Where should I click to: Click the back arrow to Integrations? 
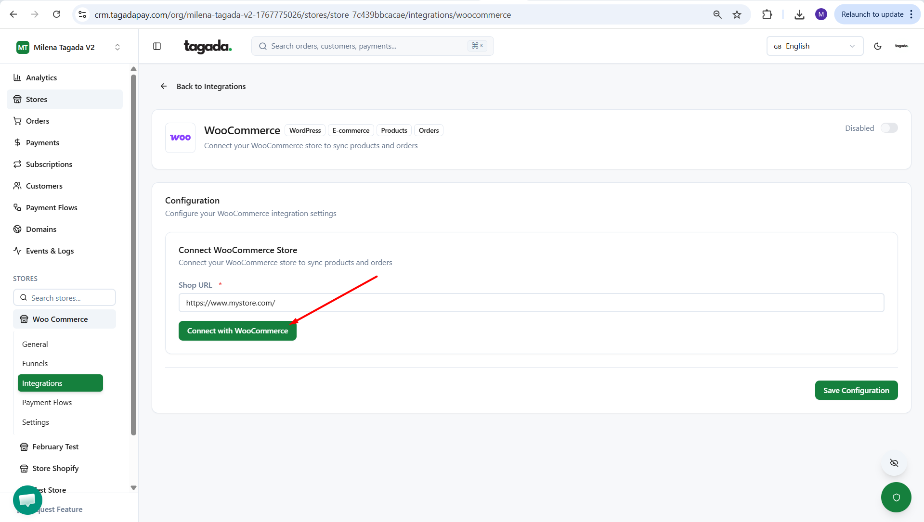coord(164,86)
